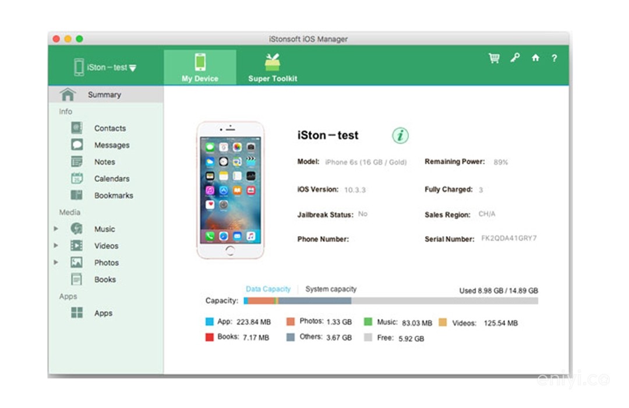Expand the Photos disclosure triangle
The image size is (629, 408).
pyautogui.click(x=56, y=262)
